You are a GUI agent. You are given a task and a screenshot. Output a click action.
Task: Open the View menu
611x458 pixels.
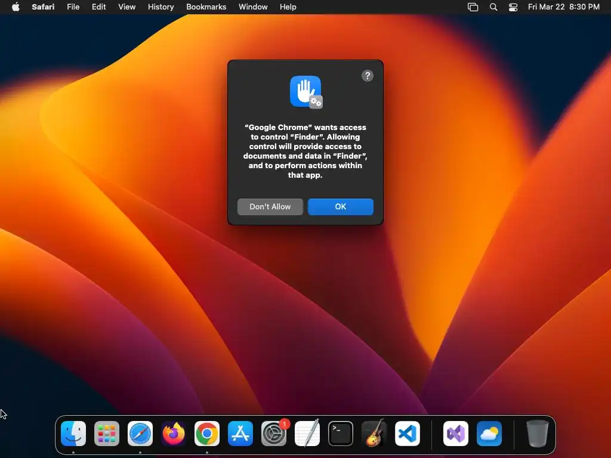(x=126, y=7)
